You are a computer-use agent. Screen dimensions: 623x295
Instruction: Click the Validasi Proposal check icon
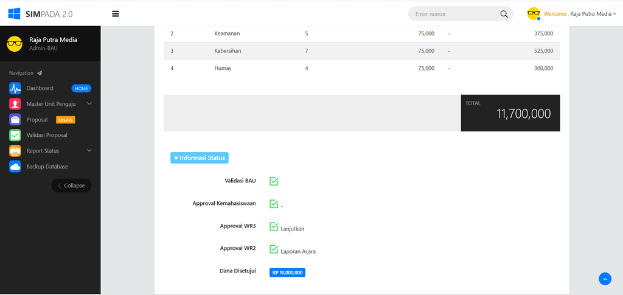pos(15,135)
